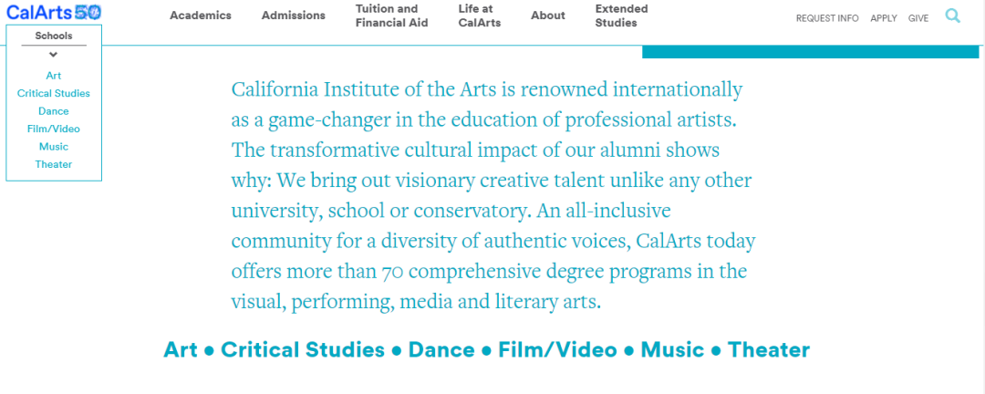Open the Admissions menu
This screenshot has width=985, height=394.
point(293,16)
